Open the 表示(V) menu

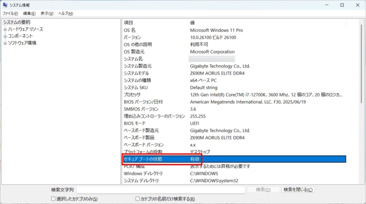pos(47,13)
